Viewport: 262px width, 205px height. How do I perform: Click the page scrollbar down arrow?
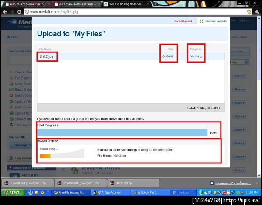[x=259, y=176]
